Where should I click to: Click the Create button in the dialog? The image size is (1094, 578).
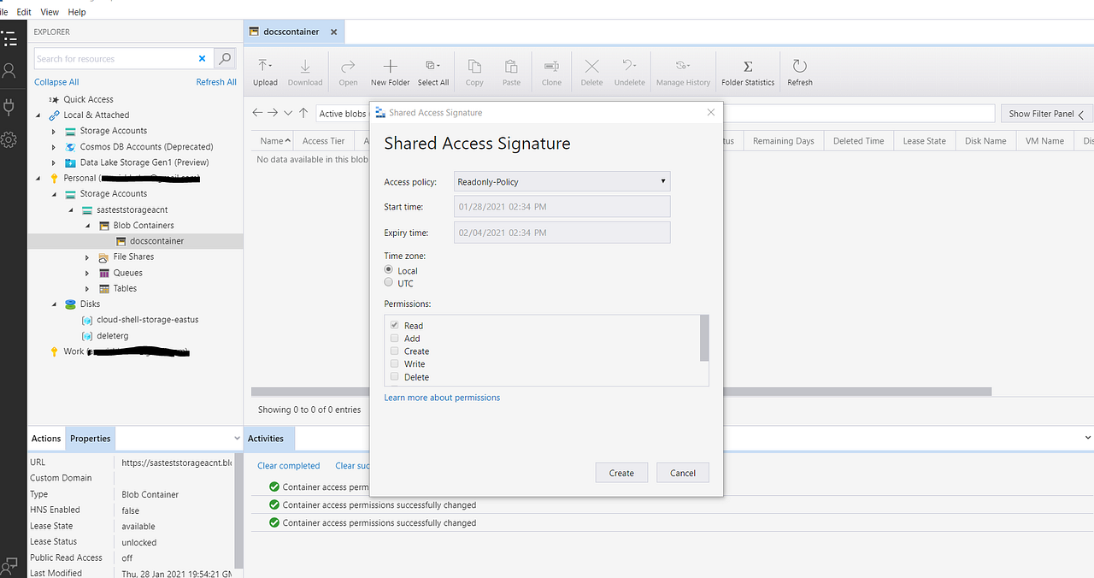621,472
